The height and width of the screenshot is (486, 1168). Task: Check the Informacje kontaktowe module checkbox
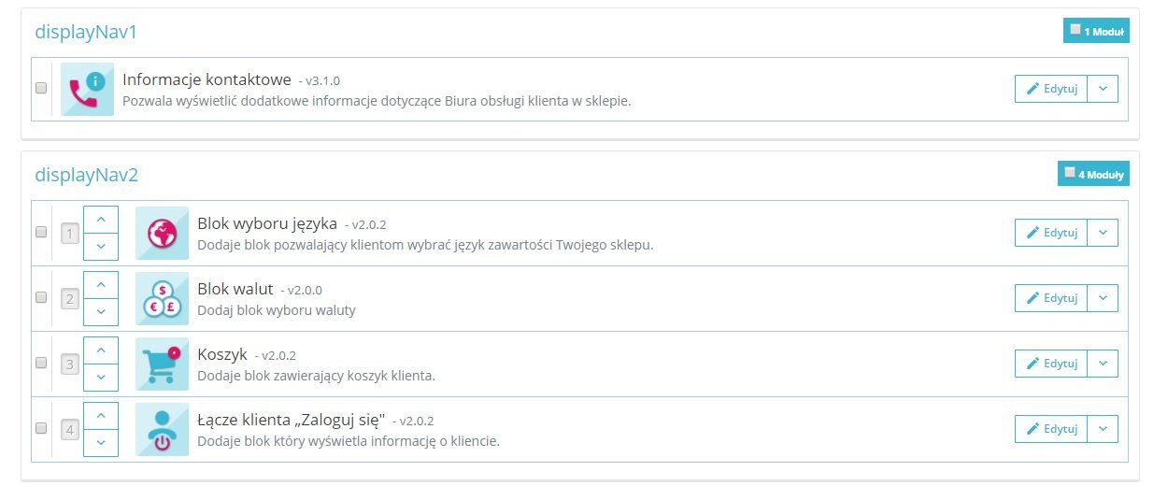click(41, 88)
